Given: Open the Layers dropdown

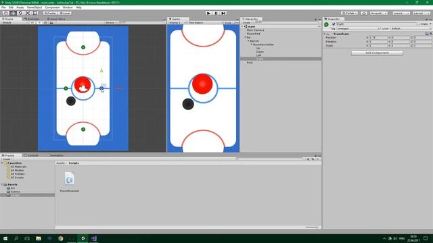Looking at the screenshot, I should coord(401,13).
